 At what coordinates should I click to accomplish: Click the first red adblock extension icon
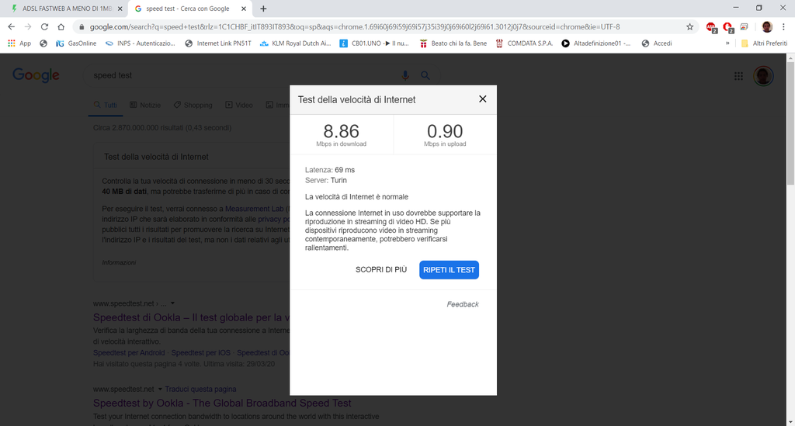pyautogui.click(x=711, y=27)
